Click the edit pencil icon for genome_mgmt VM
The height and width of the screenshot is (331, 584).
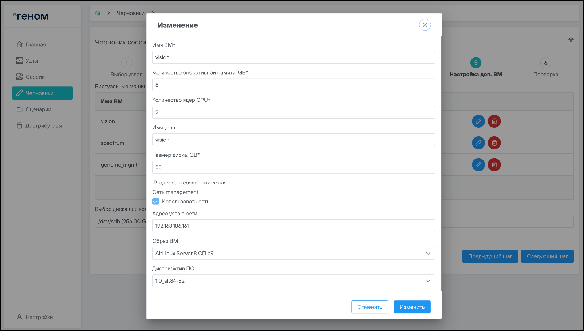[x=478, y=165]
